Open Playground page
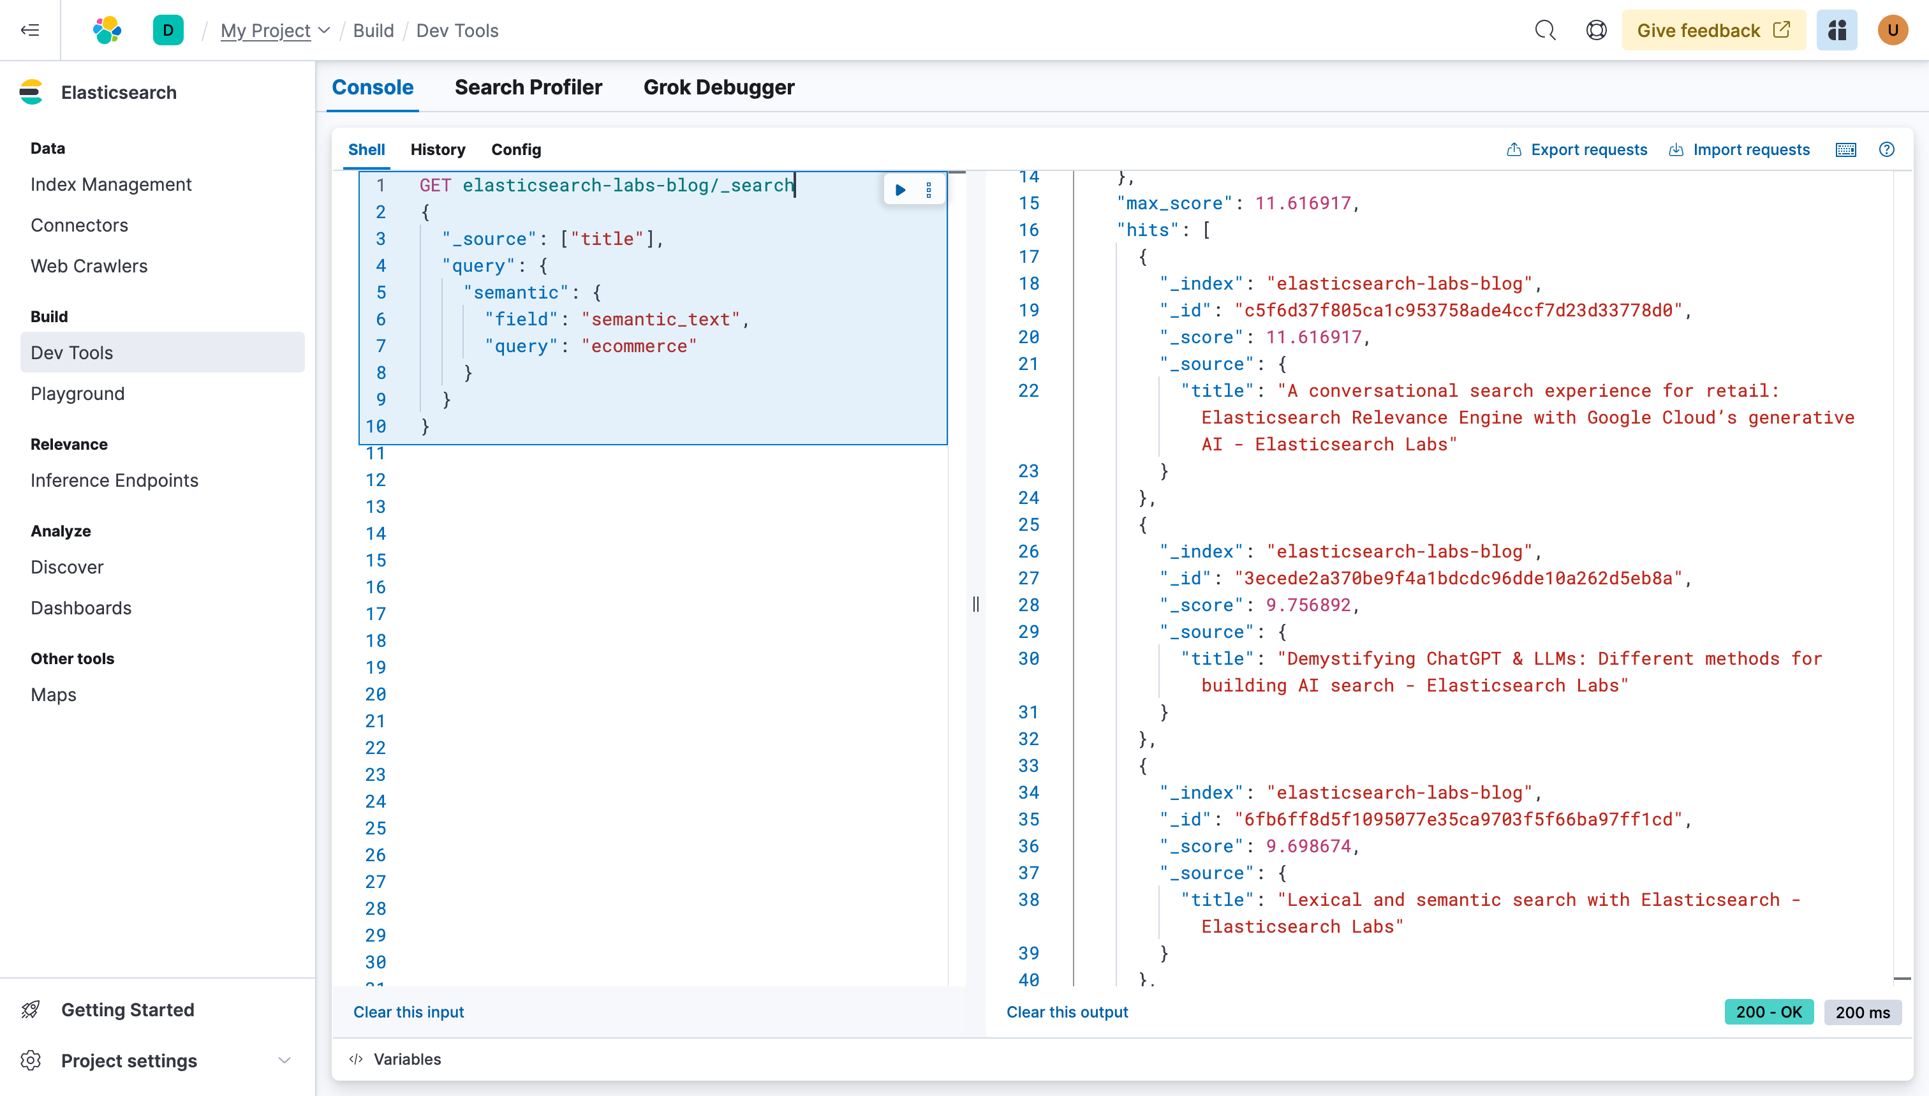Image resolution: width=1929 pixels, height=1096 pixels. click(78, 394)
